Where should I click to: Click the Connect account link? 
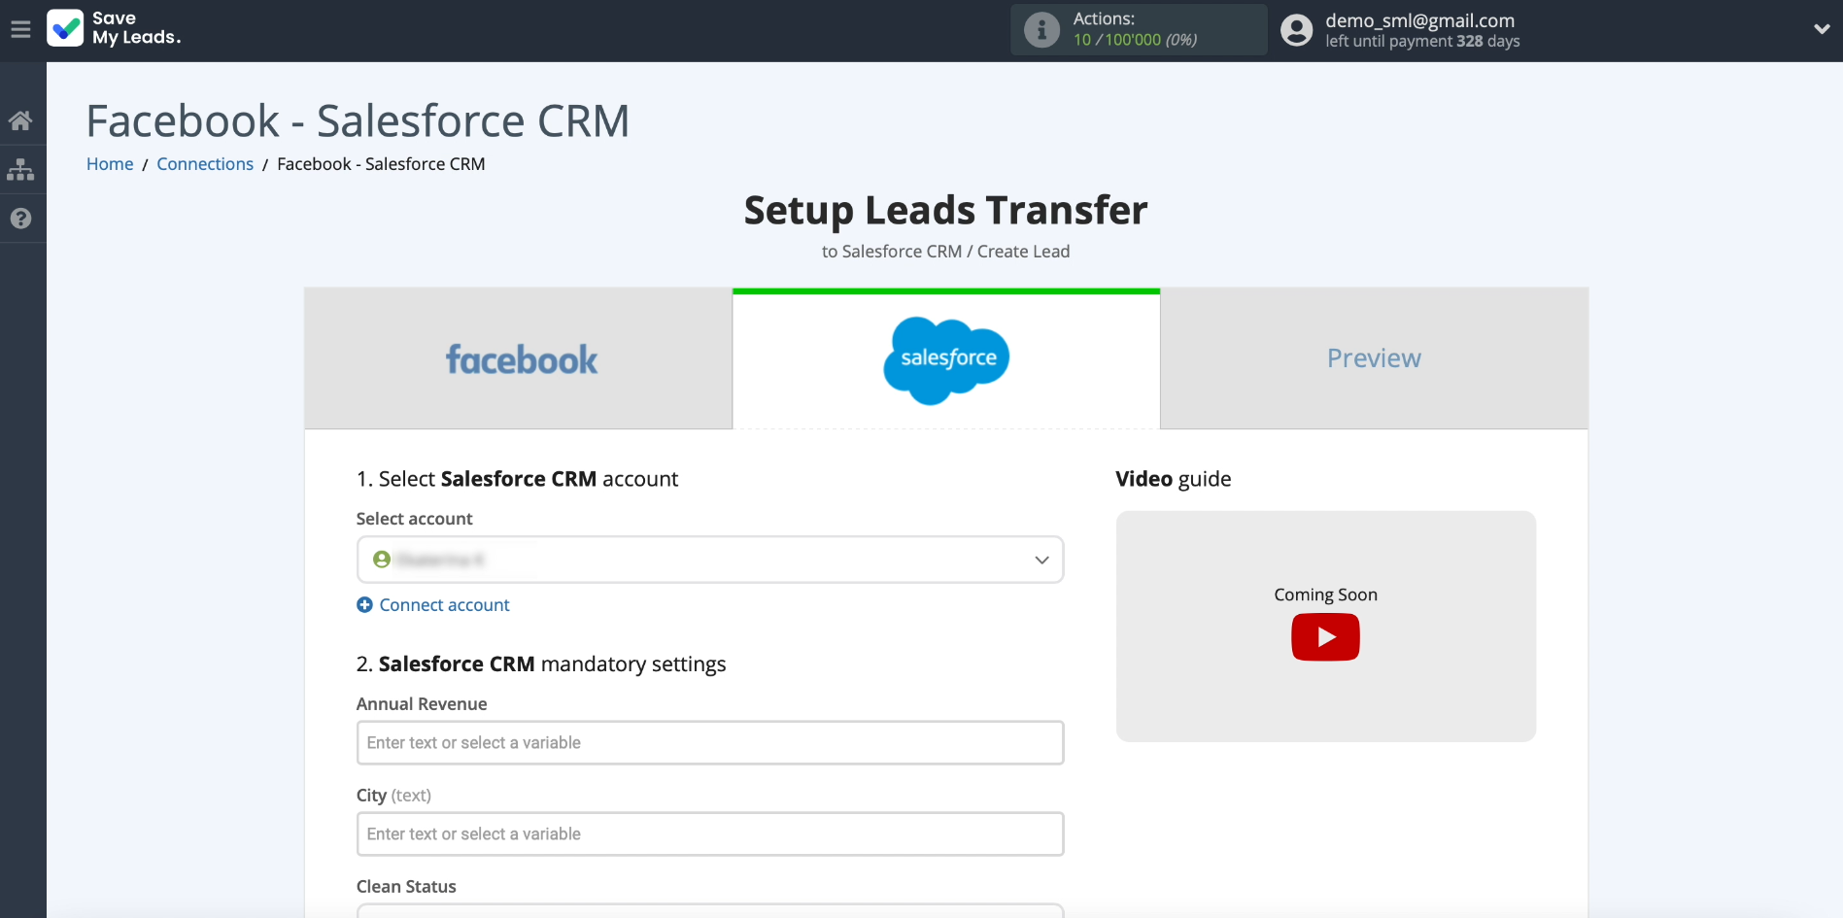[x=444, y=605]
